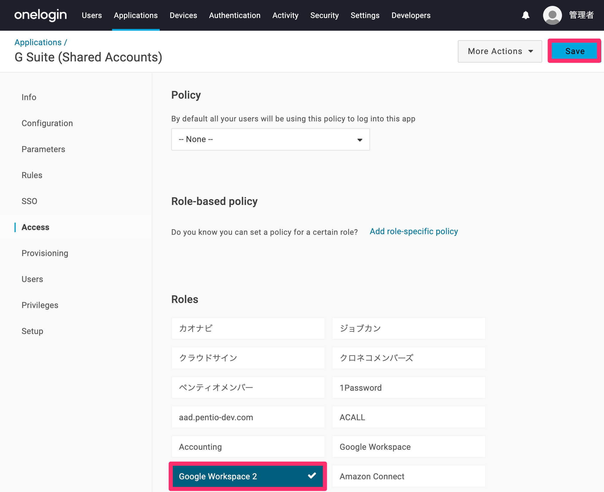Toggle the Accounting role

tap(248, 447)
